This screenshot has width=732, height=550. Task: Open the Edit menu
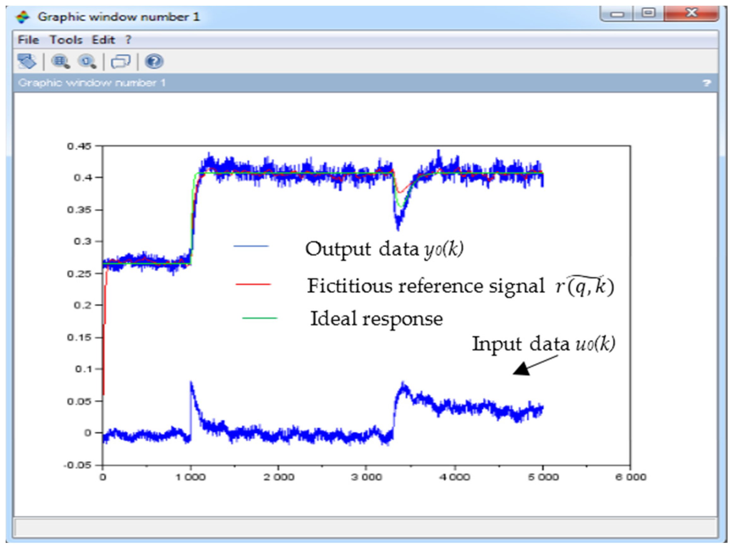point(103,40)
